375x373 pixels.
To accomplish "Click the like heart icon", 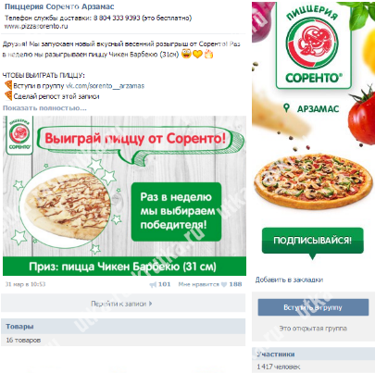I will pos(224,284).
